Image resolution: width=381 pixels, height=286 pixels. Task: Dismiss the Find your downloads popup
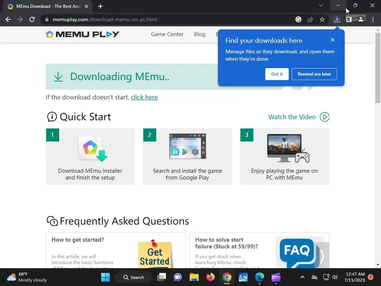tap(333, 40)
